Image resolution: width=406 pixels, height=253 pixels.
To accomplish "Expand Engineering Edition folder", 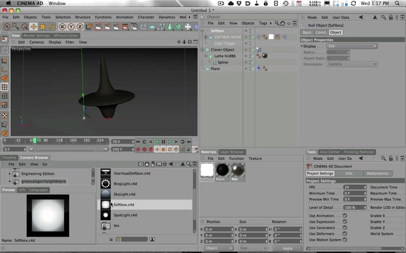I will click(x=10, y=174).
